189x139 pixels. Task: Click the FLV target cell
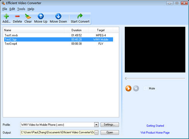101,44
